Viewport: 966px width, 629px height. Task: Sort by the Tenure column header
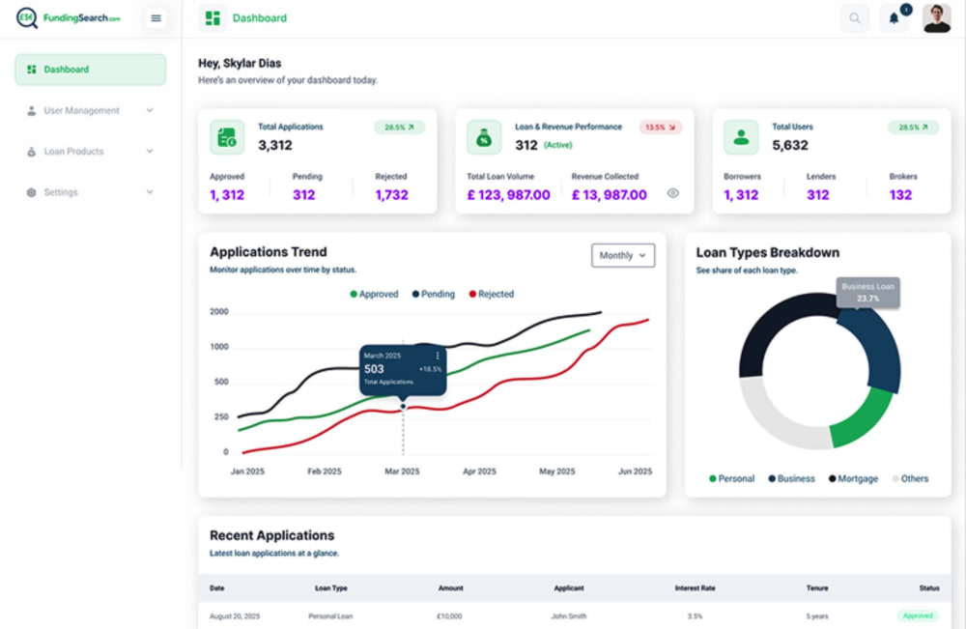(817, 588)
